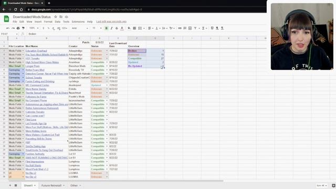This screenshot has height=189, width=336.
Task: Go back with browser Back arrow
Action: click(x=4, y=9)
